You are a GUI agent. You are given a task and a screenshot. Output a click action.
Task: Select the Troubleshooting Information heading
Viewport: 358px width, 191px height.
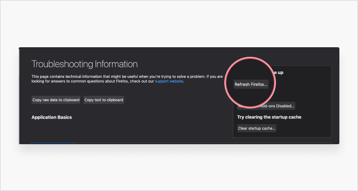[84, 64]
